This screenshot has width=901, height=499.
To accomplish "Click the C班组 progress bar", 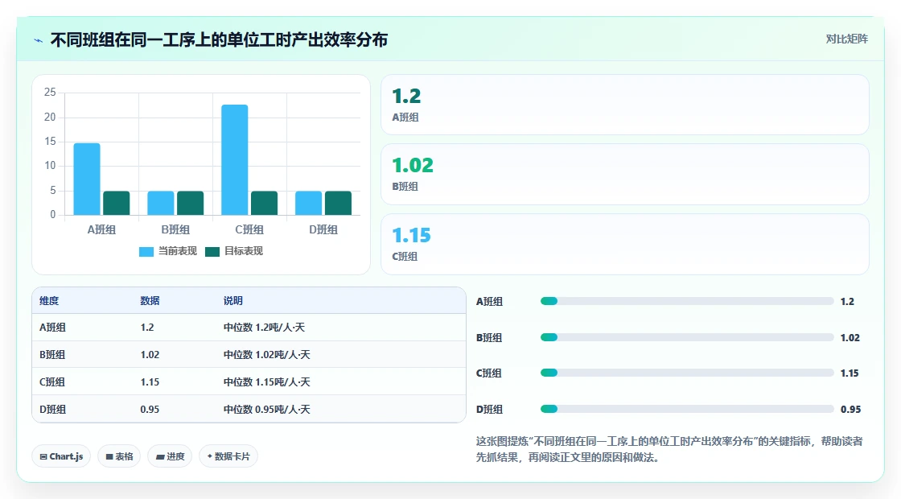I will point(687,373).
